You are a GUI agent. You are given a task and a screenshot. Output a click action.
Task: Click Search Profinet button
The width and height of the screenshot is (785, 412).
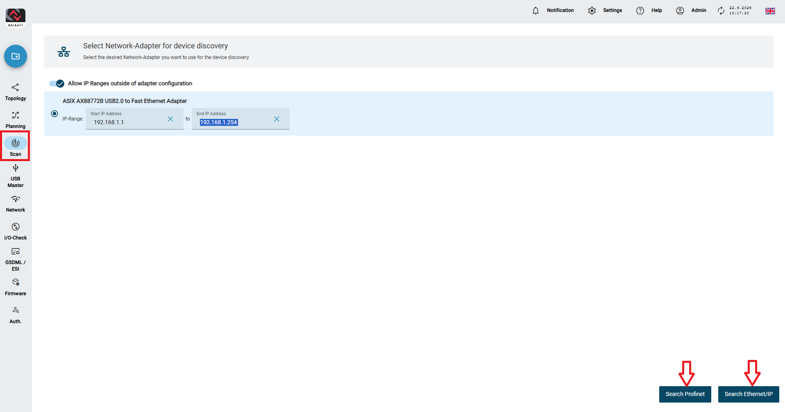685,394
